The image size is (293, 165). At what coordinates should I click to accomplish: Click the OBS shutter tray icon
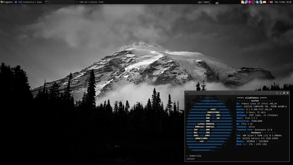[253, 2]
